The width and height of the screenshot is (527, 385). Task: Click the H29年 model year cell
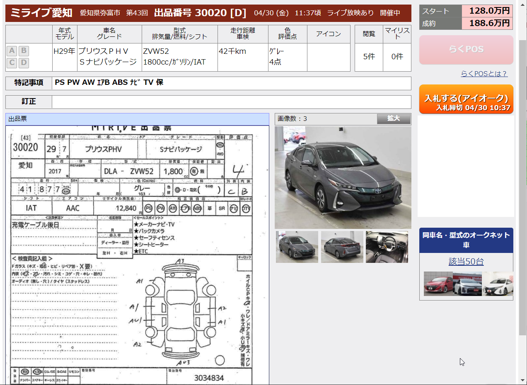(65, 57)
